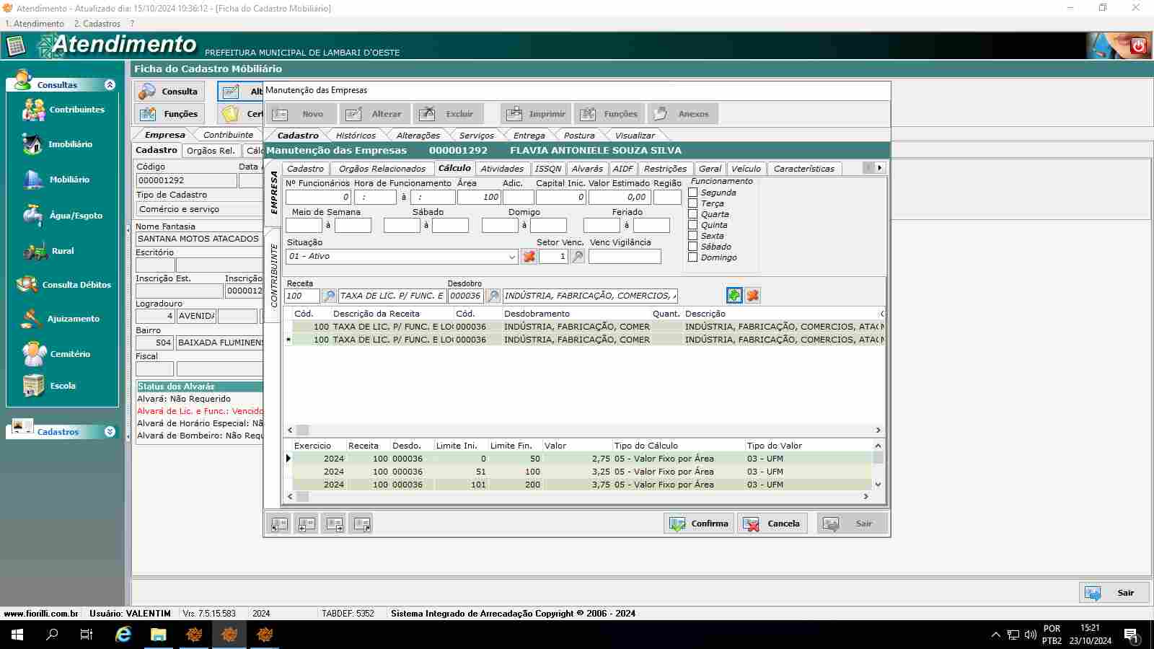Click the clear icon beside Situação dropdown
The height and width of the screenshot is (649, 1154).
click(x=529, y=257)
